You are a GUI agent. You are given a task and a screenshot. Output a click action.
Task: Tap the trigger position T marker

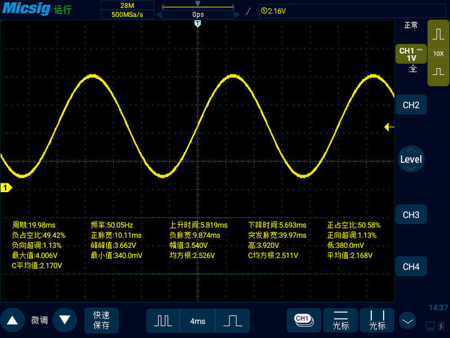[197, 24]
